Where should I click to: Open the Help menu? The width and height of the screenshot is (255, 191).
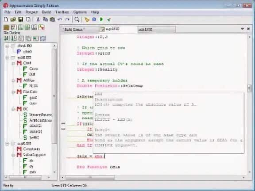(x=95, y=12)
